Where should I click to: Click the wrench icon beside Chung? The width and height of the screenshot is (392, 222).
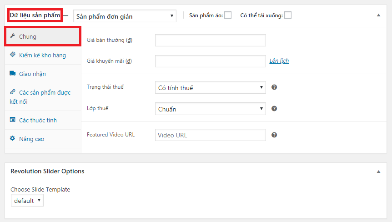click(x=13, y=36)
